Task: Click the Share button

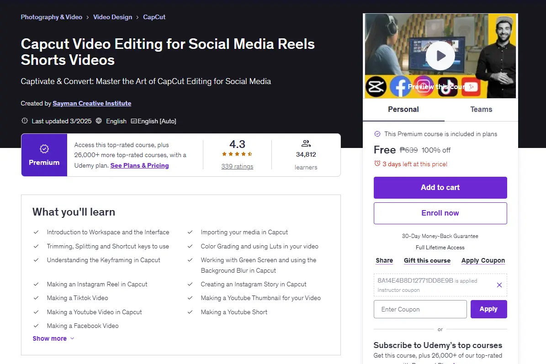Action: 384,260
